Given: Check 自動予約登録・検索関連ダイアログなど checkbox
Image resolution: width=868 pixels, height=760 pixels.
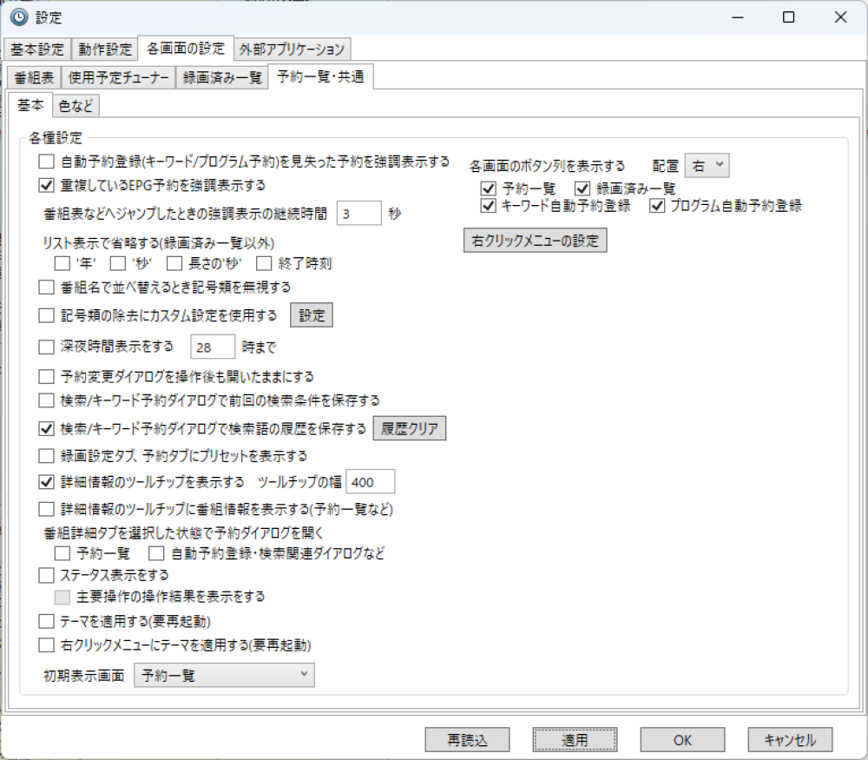Looking at the screenshot, I should click(x=156, y=552).
